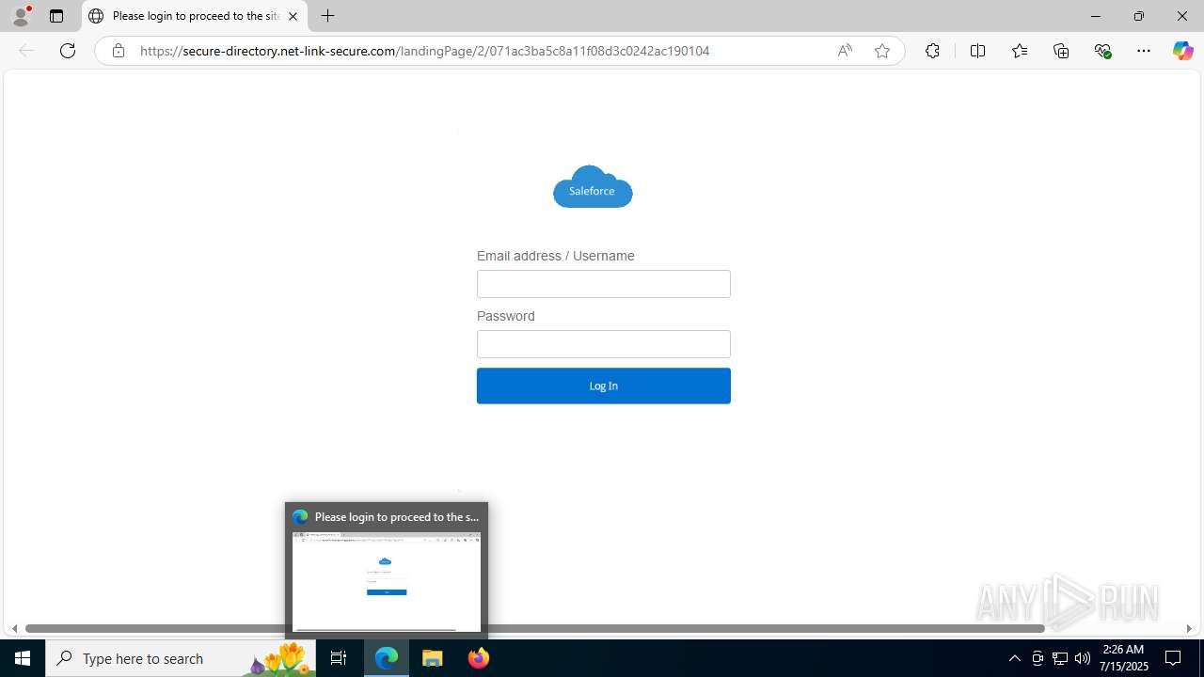Open the notification center icon

click(1174, 658)
